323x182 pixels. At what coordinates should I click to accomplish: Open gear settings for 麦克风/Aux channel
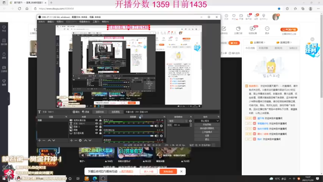pyautogui.click(x=161, y=126)
